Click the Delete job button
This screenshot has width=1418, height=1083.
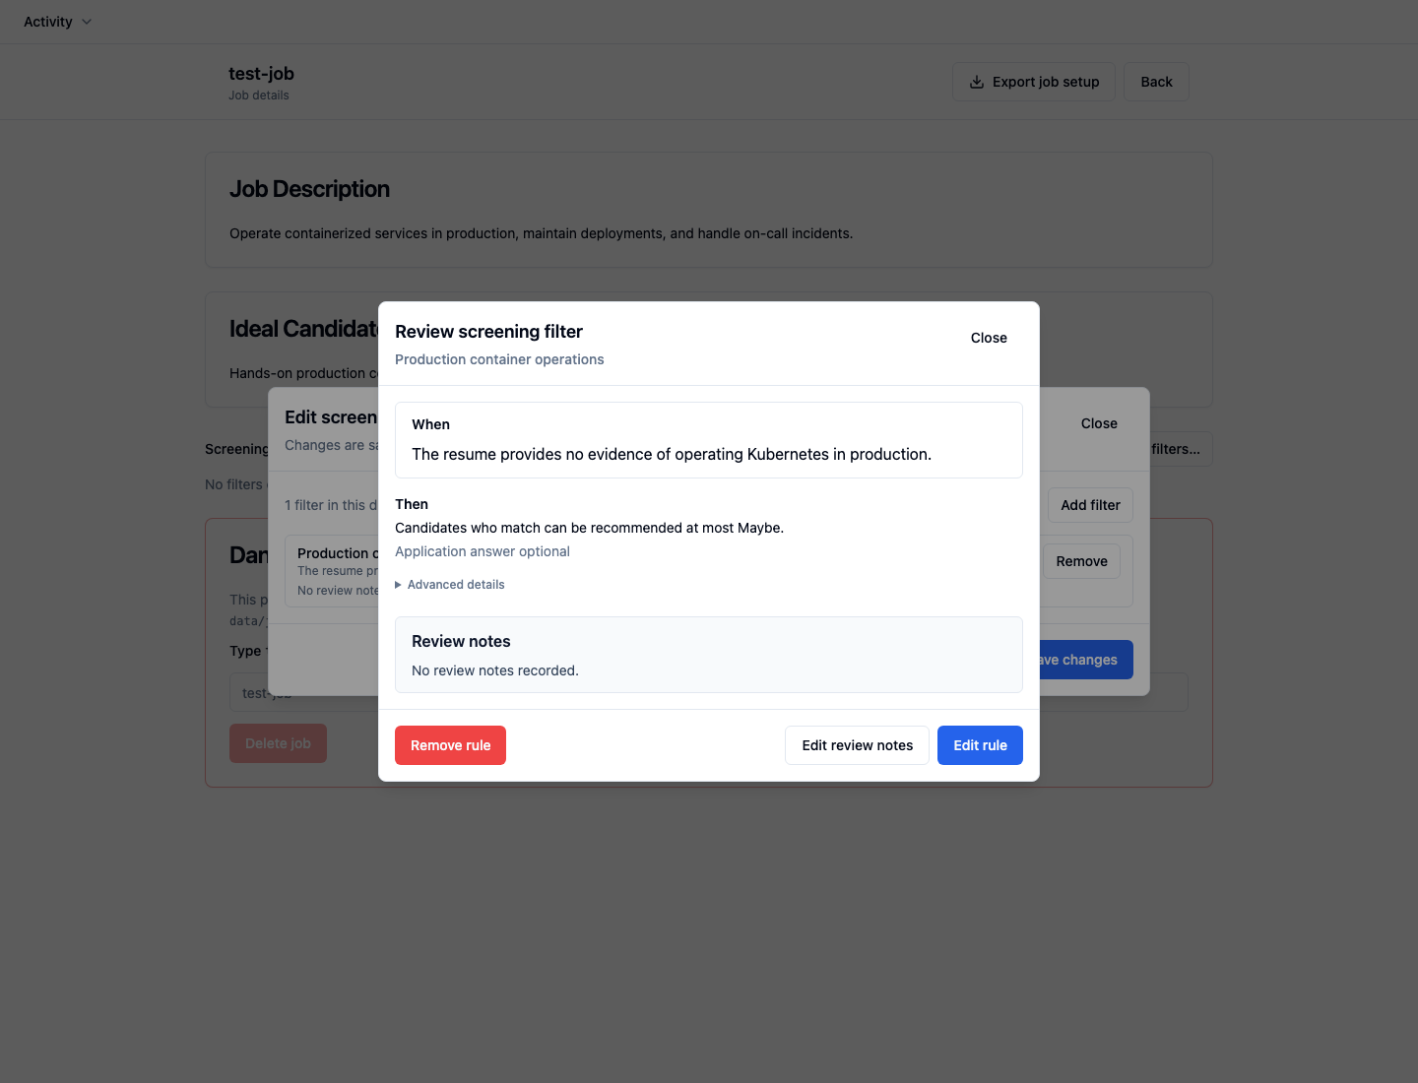pyautogui.click(x=278, y=743)
